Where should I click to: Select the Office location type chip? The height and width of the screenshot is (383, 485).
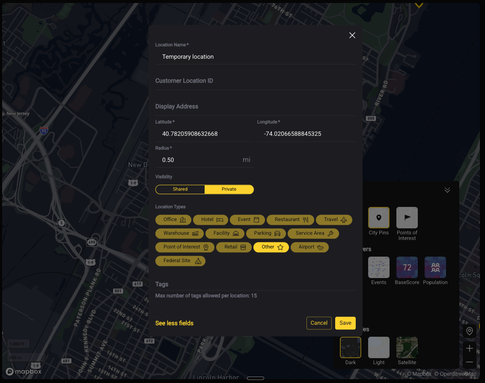click(173, 219)
